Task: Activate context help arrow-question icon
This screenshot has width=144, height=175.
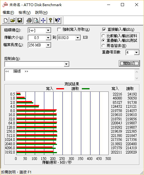Action: (58, 21)
